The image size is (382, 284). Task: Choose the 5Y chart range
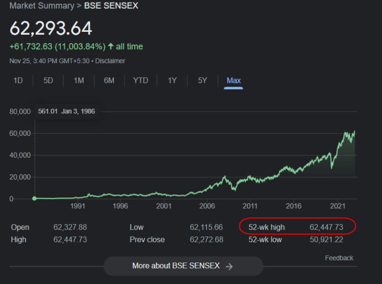click(x=202, y=80)
